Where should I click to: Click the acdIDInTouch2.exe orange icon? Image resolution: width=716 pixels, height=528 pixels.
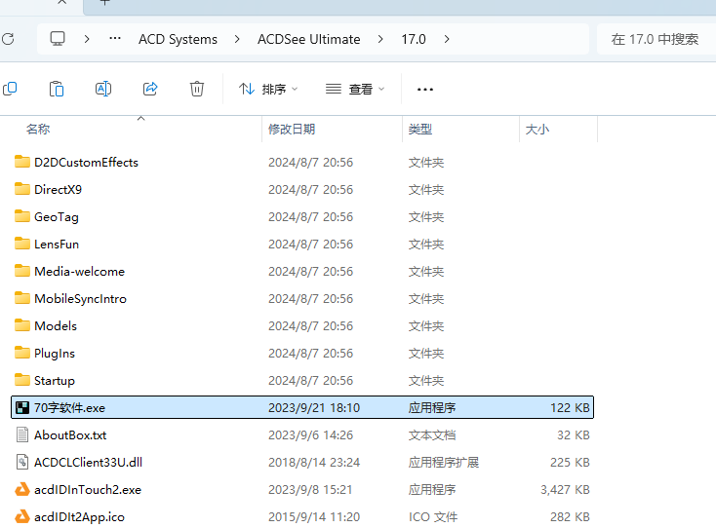pyautogui.click(x=21, y=490)
